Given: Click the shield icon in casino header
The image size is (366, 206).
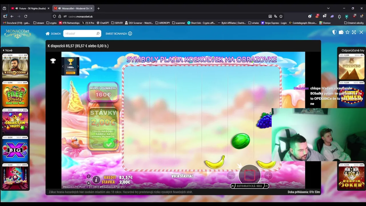Looking at the screenshot, I should click(334, 32).
